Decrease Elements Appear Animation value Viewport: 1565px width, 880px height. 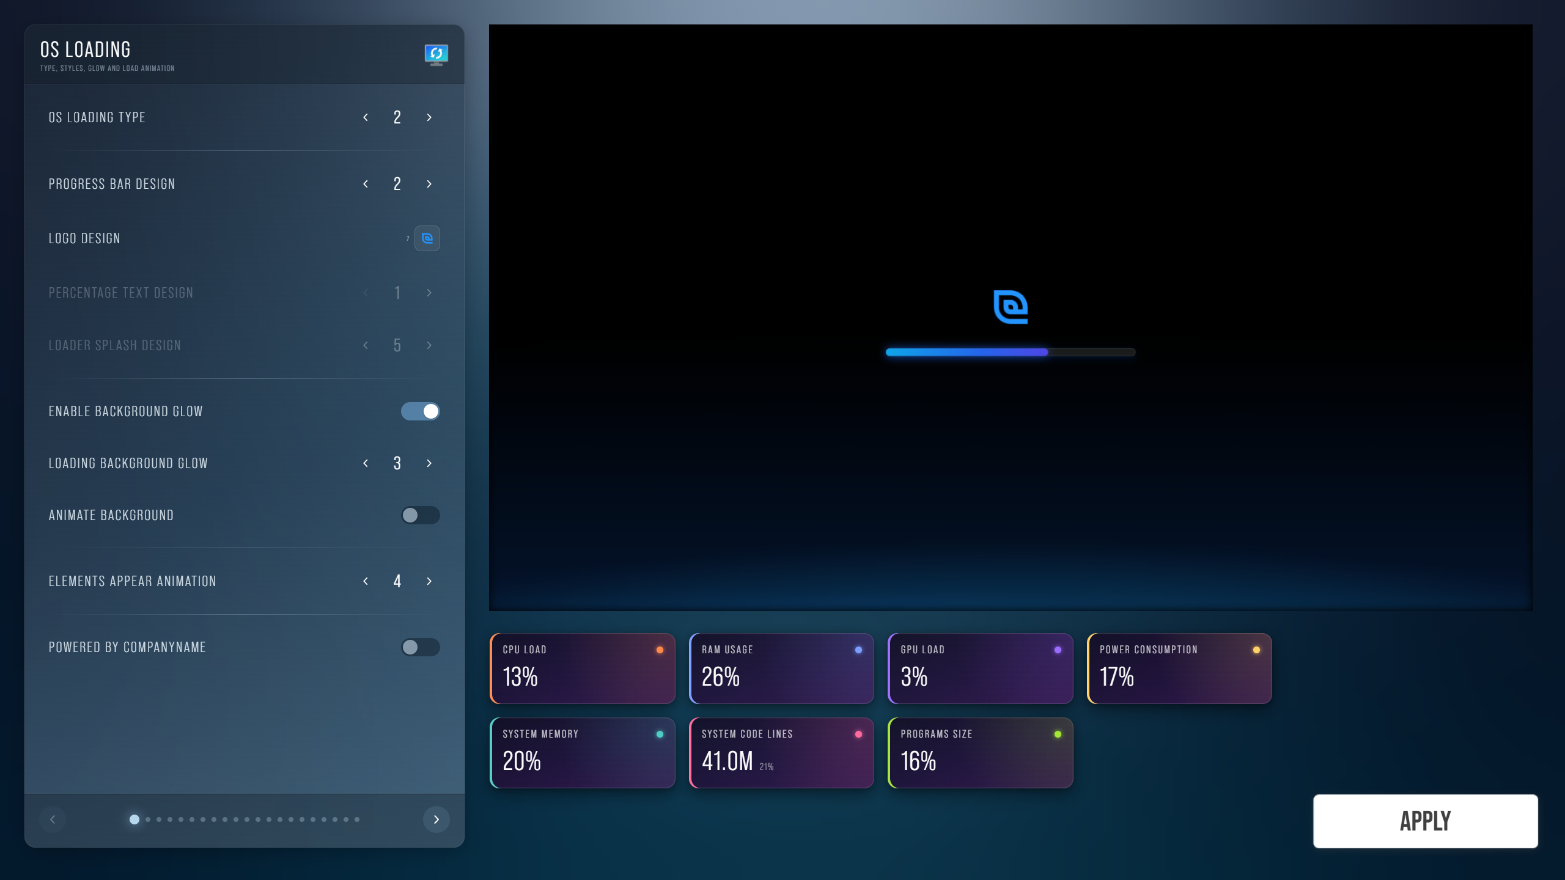366,581
